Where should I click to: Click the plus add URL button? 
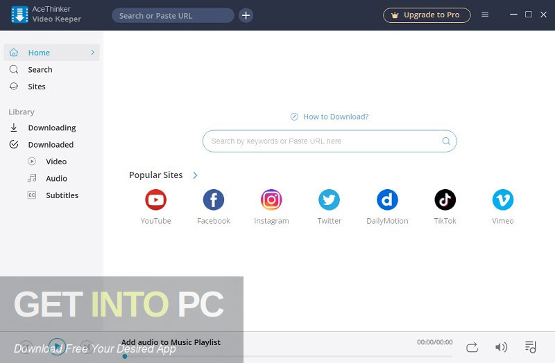tap(246, 15)
